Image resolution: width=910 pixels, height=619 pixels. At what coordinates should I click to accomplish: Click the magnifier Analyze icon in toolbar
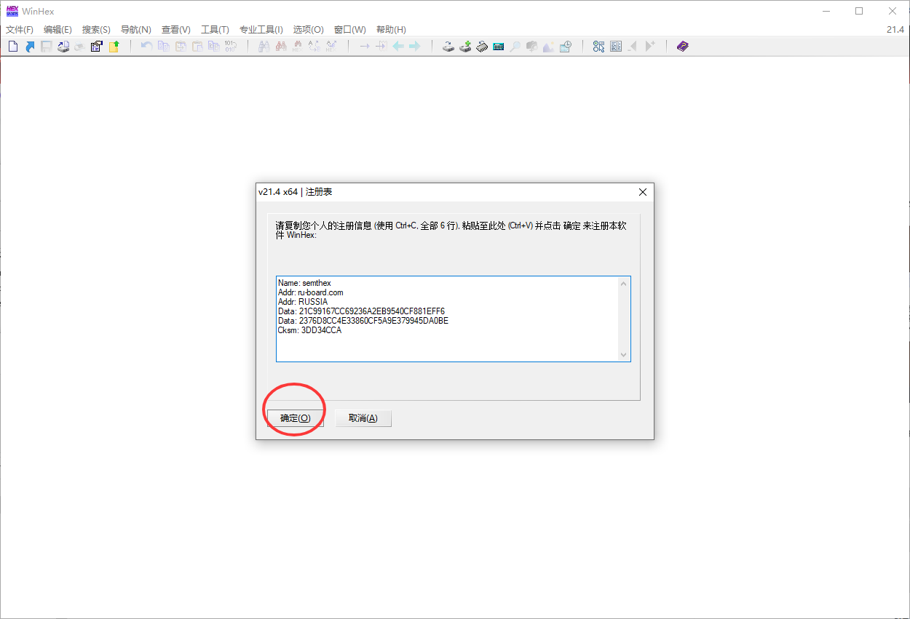coord(515,47)
